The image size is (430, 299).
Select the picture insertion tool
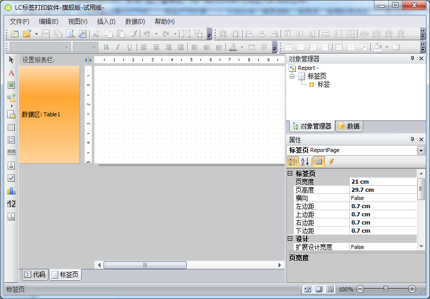(x=11, y=85)
